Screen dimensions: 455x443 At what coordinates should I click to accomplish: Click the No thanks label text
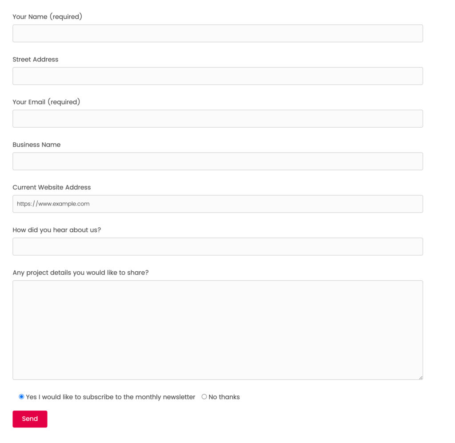coord(224,397)
